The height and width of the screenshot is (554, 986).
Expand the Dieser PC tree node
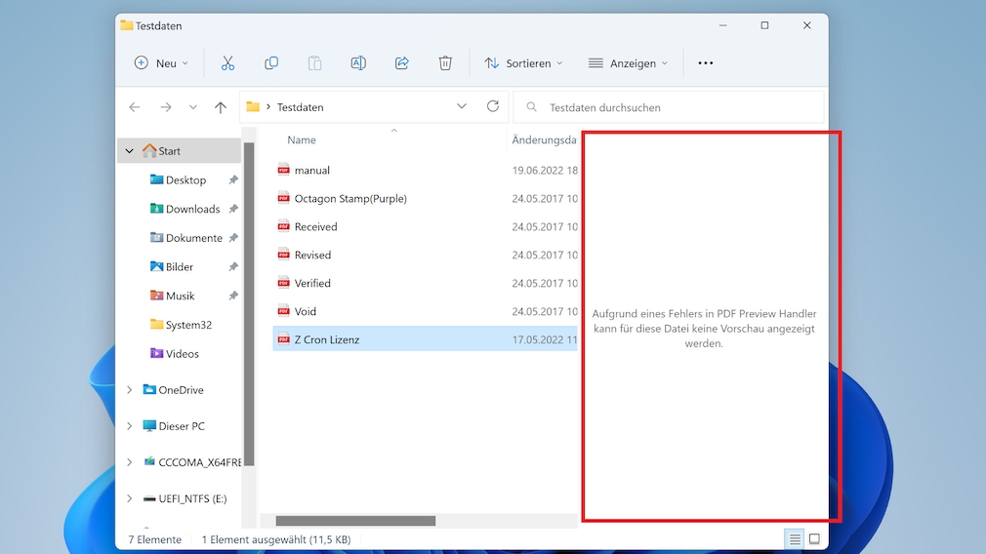click(x=129, y=426)
